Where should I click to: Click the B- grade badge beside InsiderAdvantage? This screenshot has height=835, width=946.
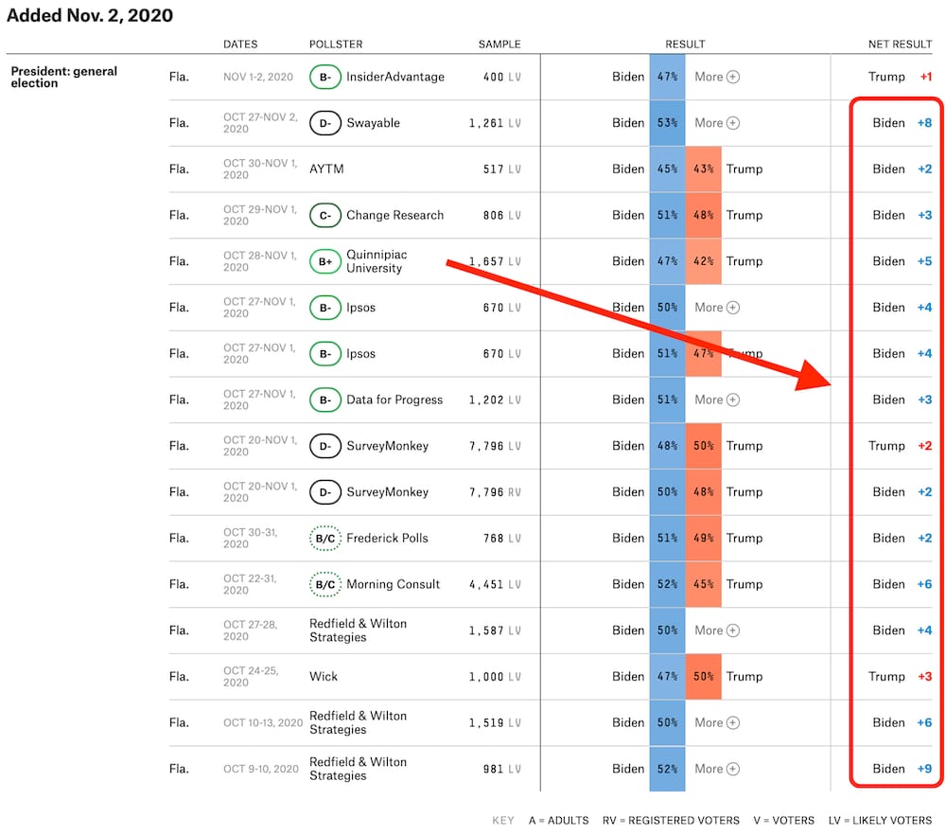[x=325, y=77]
